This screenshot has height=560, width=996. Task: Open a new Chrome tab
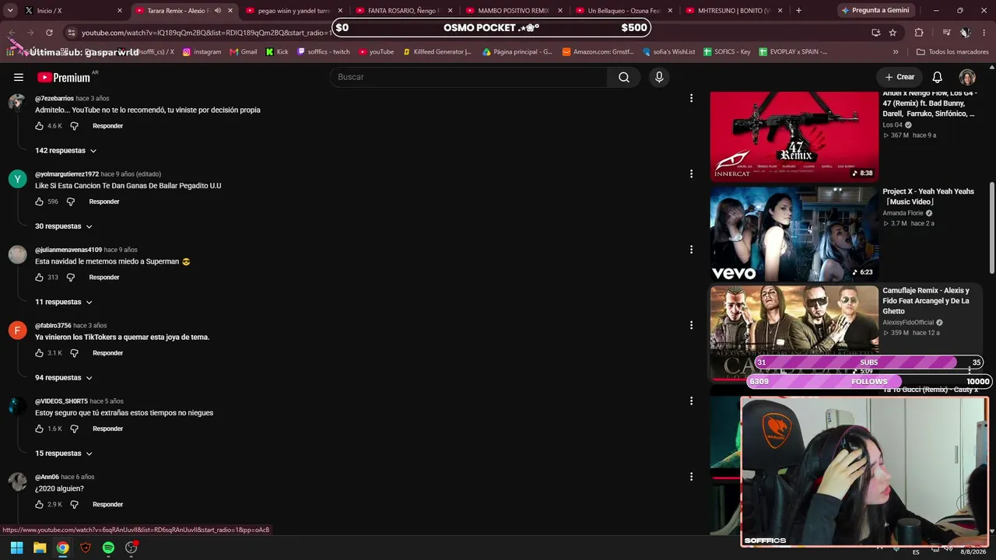798,11
